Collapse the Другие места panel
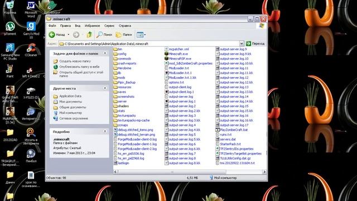 coord(105,88)
